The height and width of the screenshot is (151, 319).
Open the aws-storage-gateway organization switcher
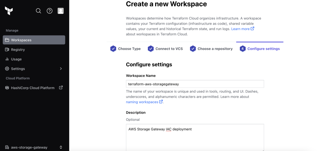[x=34, y=147]
